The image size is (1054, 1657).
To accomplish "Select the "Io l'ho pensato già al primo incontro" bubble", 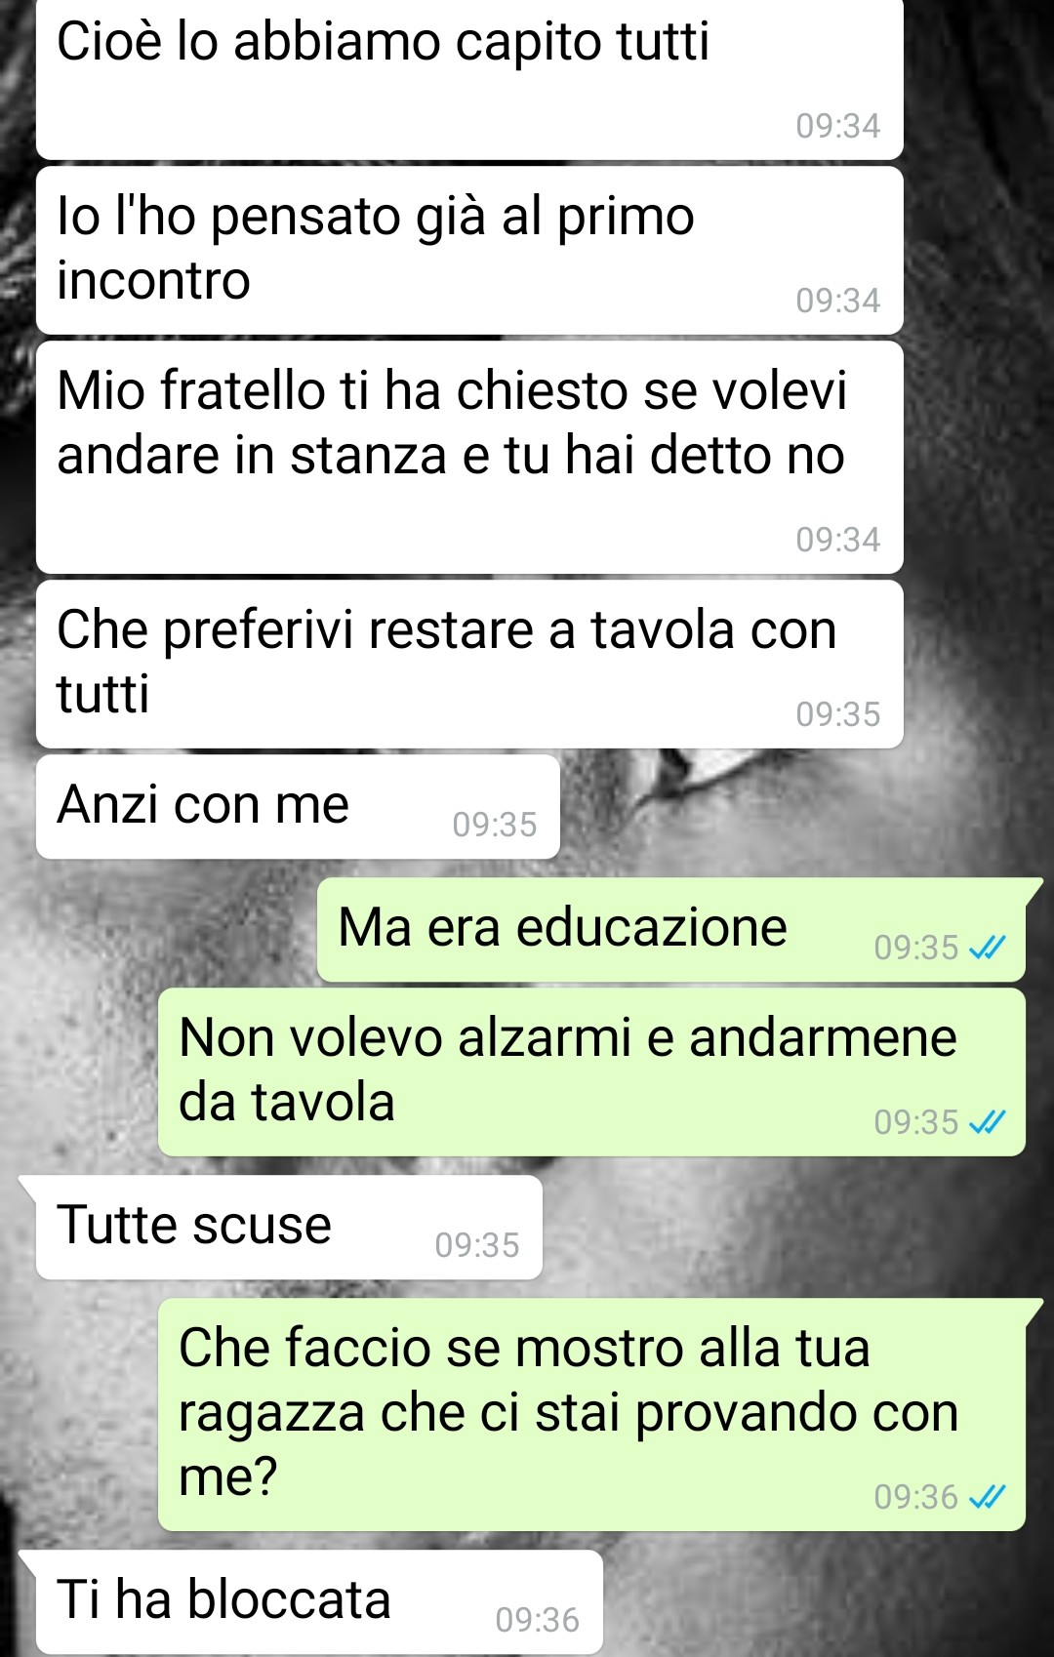I will pyautogui.click(x=469, y=250).
